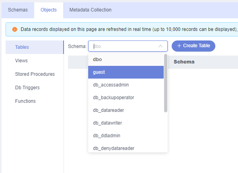Select db_datawriter in the list
The image size is (238, 173).
[126, 123]
